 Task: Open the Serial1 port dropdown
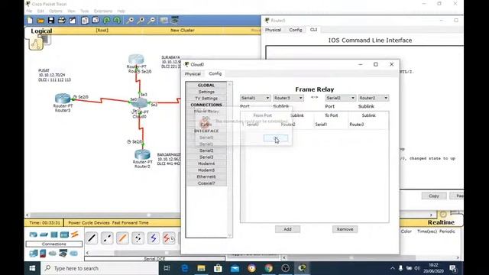(255, 98)
